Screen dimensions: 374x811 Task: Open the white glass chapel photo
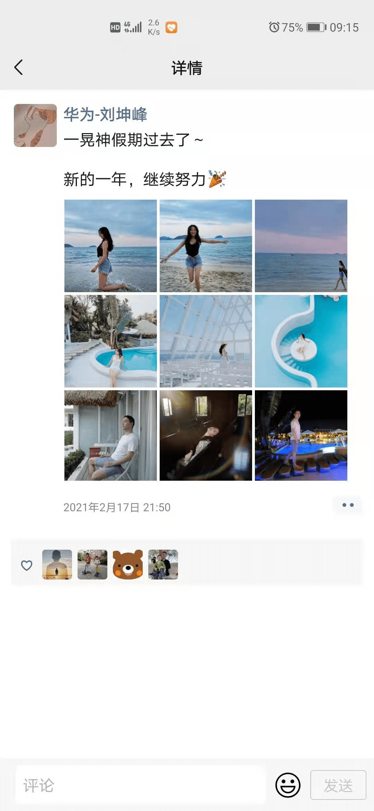coord(206,341)
